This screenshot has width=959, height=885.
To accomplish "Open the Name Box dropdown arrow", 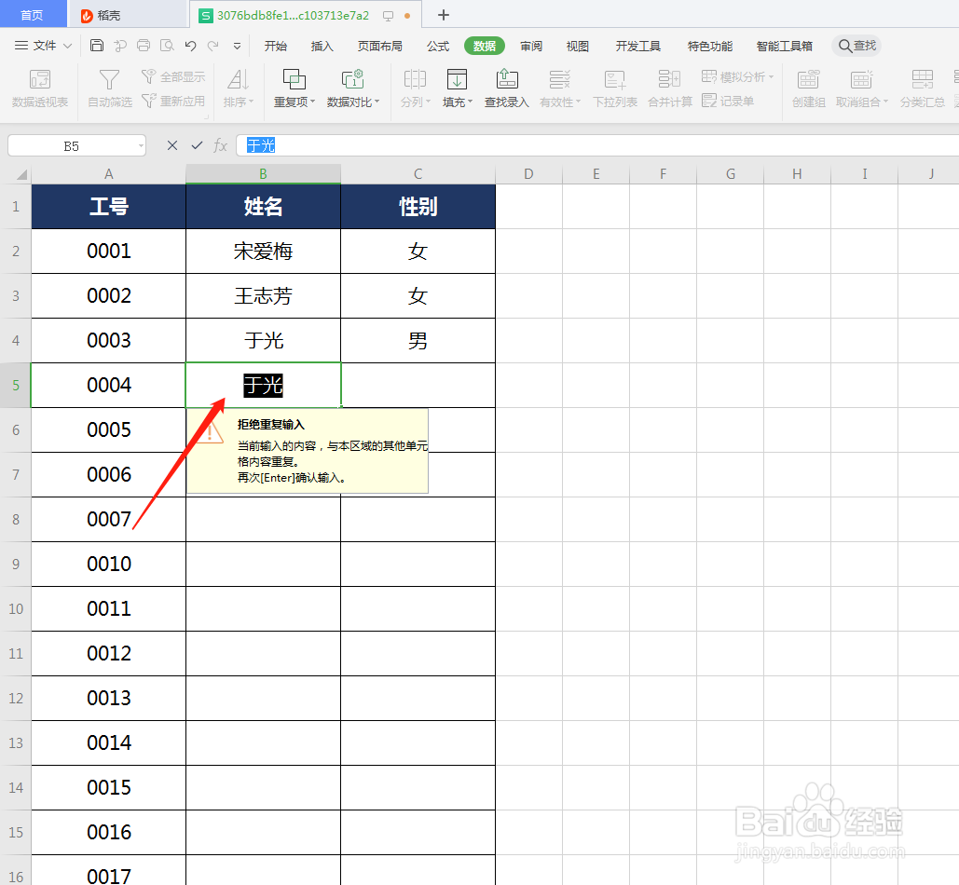I will pos(142,146).
